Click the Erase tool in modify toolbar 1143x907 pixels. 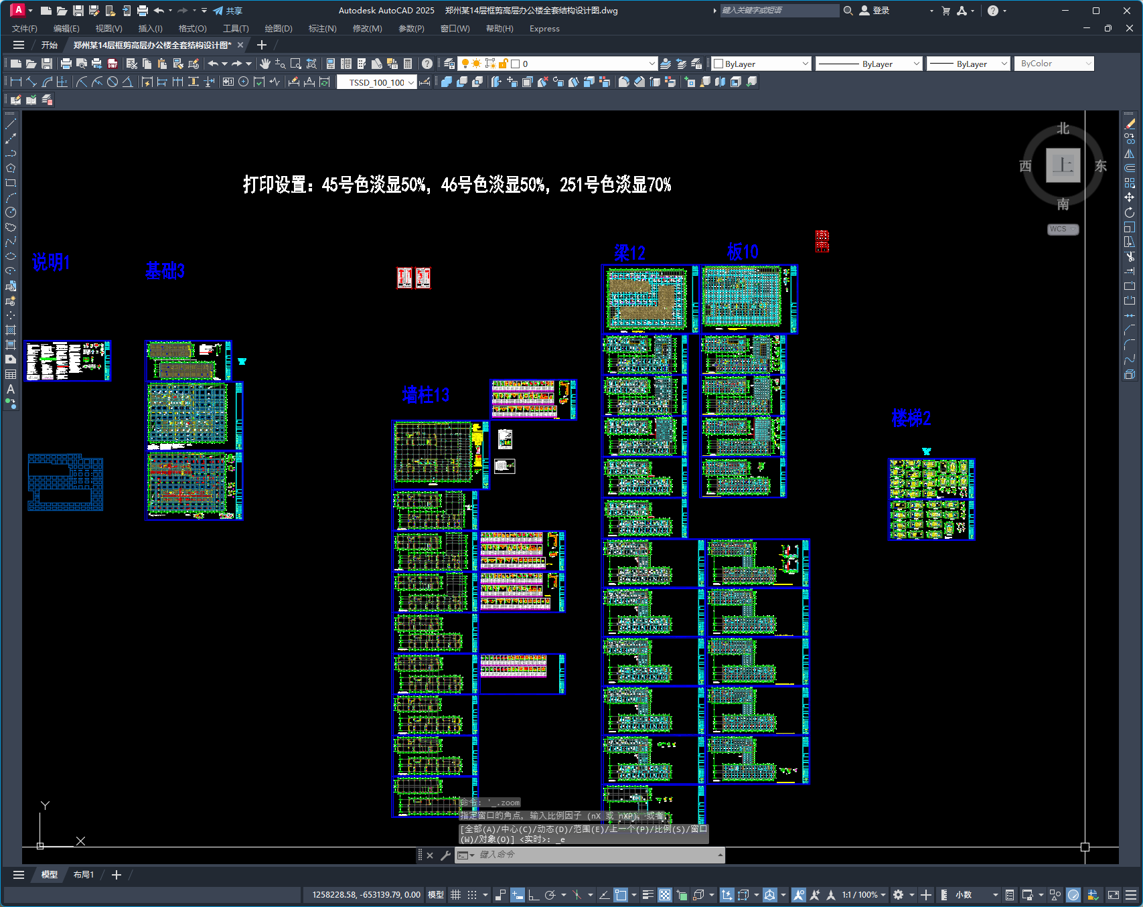coord(1130,124)
